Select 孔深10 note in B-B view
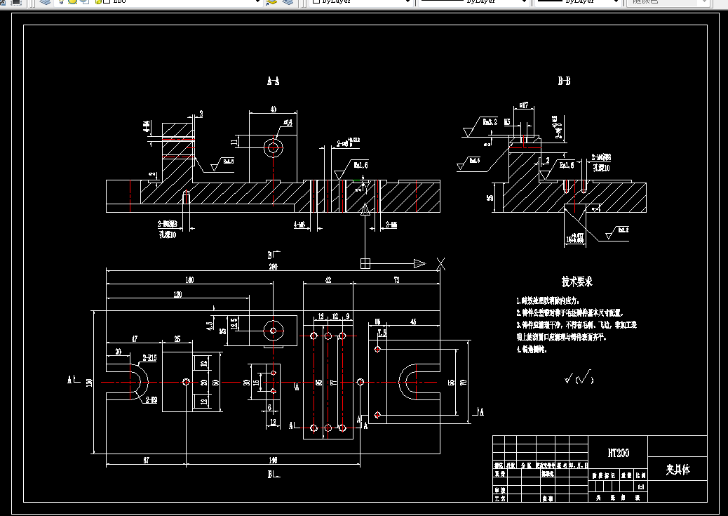The width and height of the screenshot is (728, 516). click(601, 168)
